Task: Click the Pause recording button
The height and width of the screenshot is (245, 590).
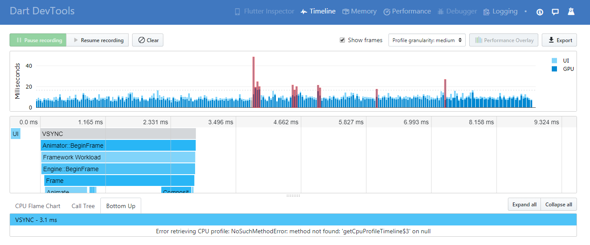Action: pyautogui.click(x=38, y=40)
